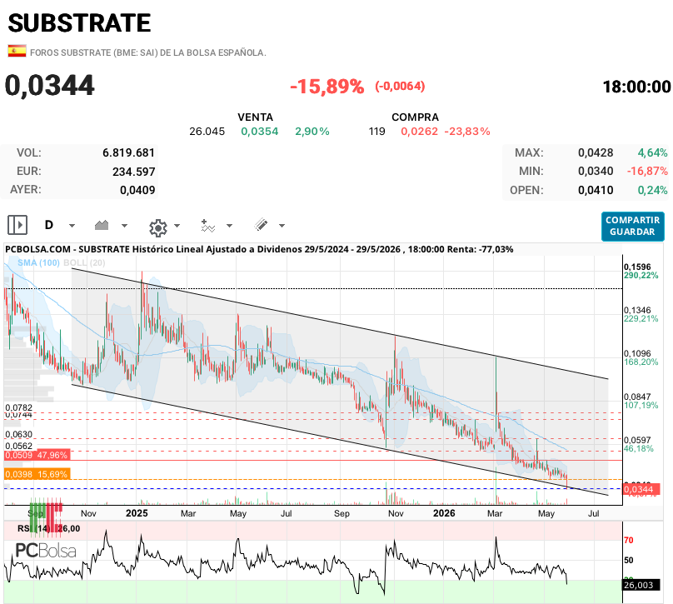Click the OPEN value 0,0410
The image size is (673, 604).
[x=596, y=190]
